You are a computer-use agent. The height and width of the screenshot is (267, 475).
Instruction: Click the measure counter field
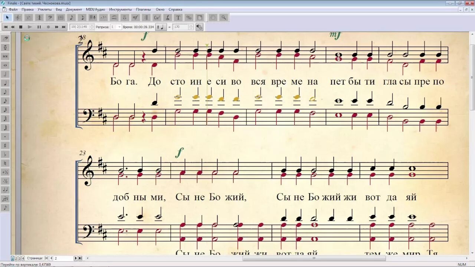point(80,27)
